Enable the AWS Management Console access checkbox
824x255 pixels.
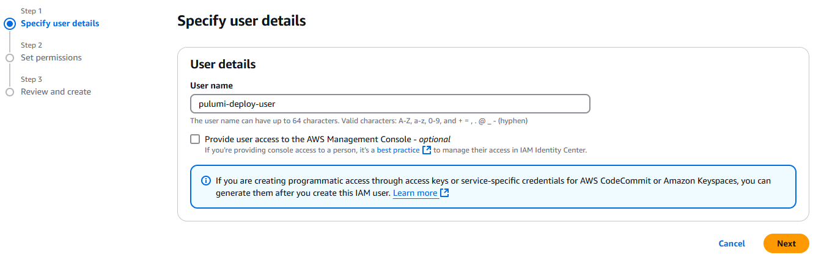[195, 139]
